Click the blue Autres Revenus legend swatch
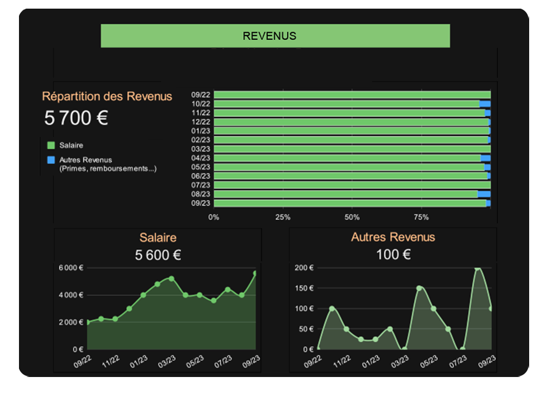The image size is (547, 396). pos(51,159)
